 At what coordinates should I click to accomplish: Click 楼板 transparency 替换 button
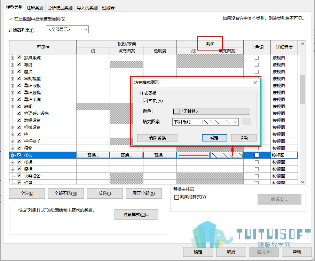[x=160, y=155]
